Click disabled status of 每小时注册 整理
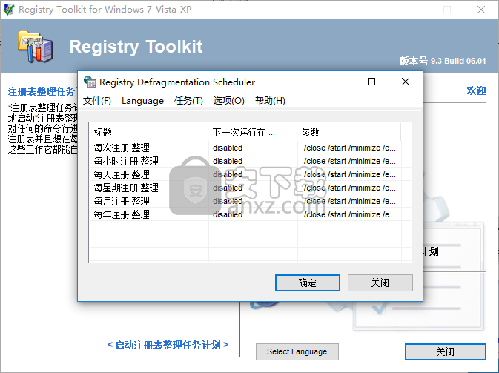Screen dimensions: 499x373 click(228, 161)
